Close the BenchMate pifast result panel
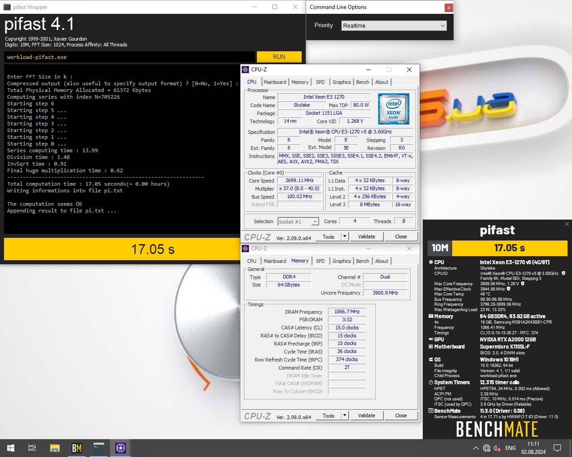Viewport: 572px width, 457px height. click(x=567, y=224)
